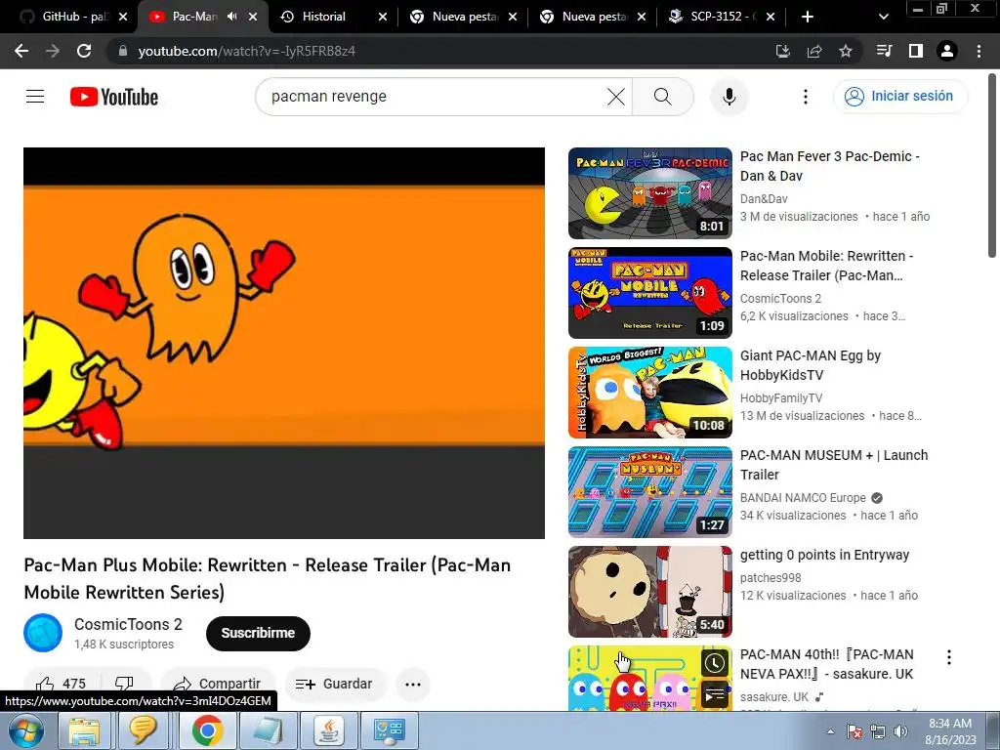Open CosmicToons 2 channel avatar
Screen dimensions: 1000x750
click(x=43, y=633)
